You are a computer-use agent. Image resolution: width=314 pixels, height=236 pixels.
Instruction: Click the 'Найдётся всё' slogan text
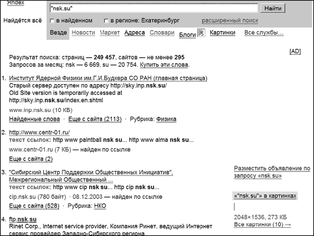[x=22, y=21]
